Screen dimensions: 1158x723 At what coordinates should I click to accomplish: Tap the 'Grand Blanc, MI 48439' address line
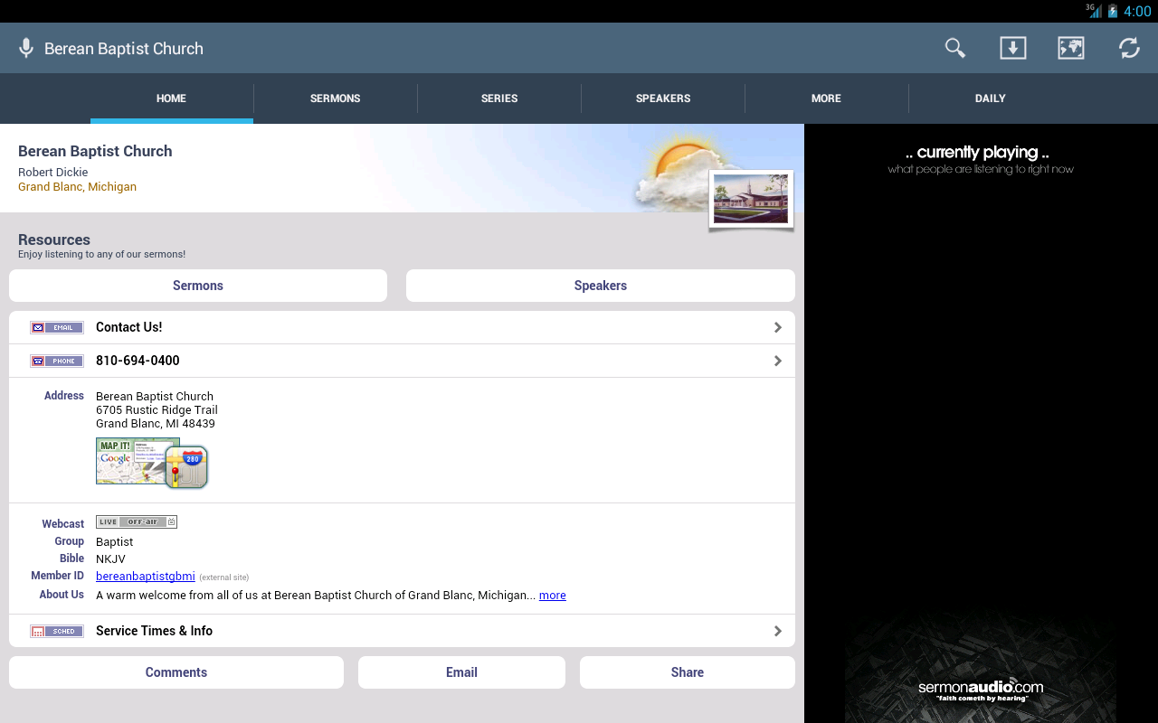(x=156, y=424)
